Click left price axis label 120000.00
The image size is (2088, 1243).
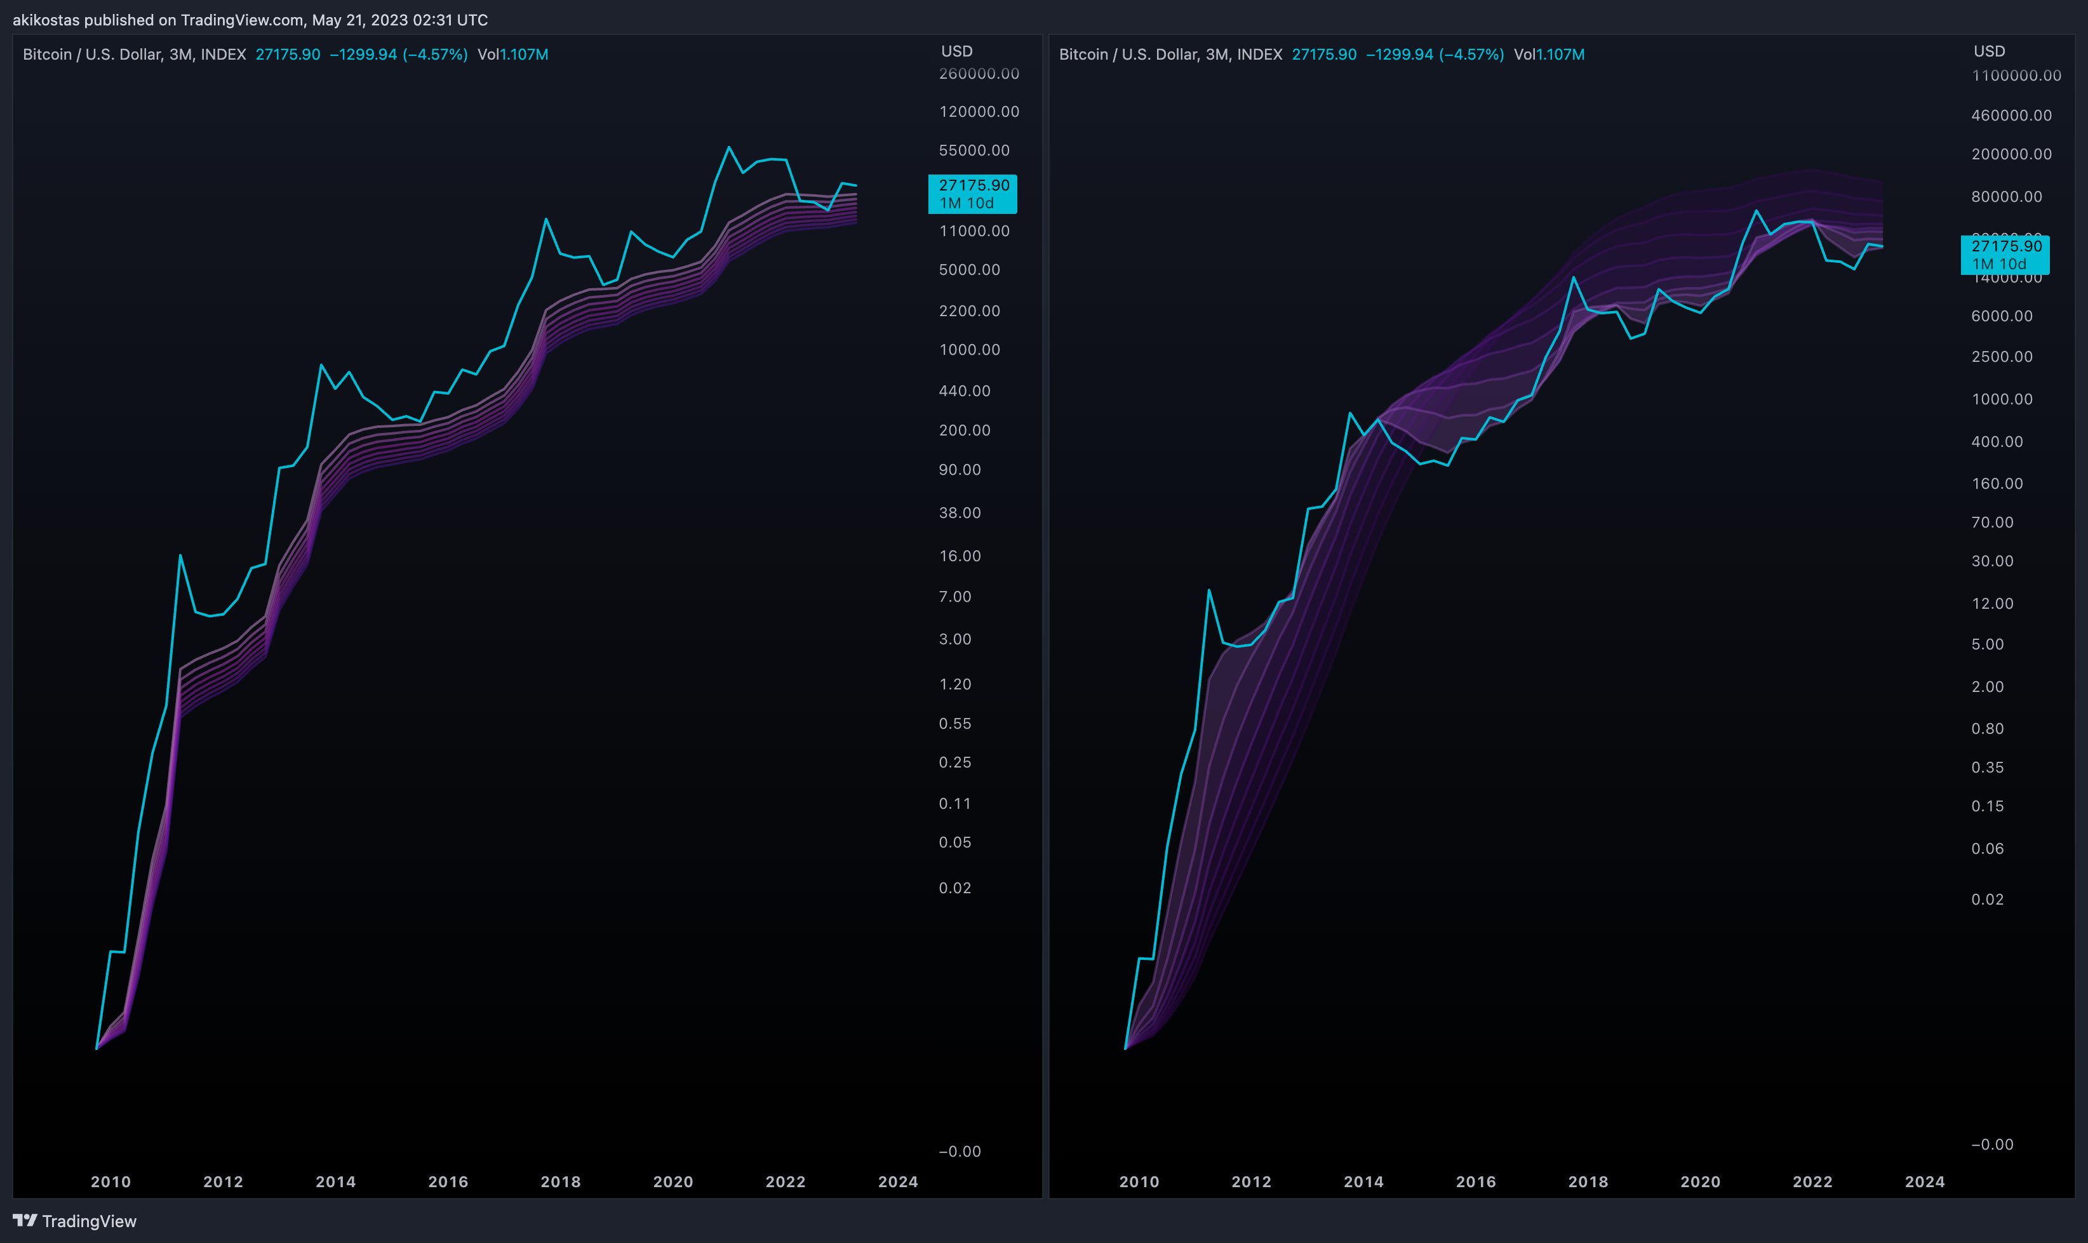pyautogui.click(x=979, y=111)
